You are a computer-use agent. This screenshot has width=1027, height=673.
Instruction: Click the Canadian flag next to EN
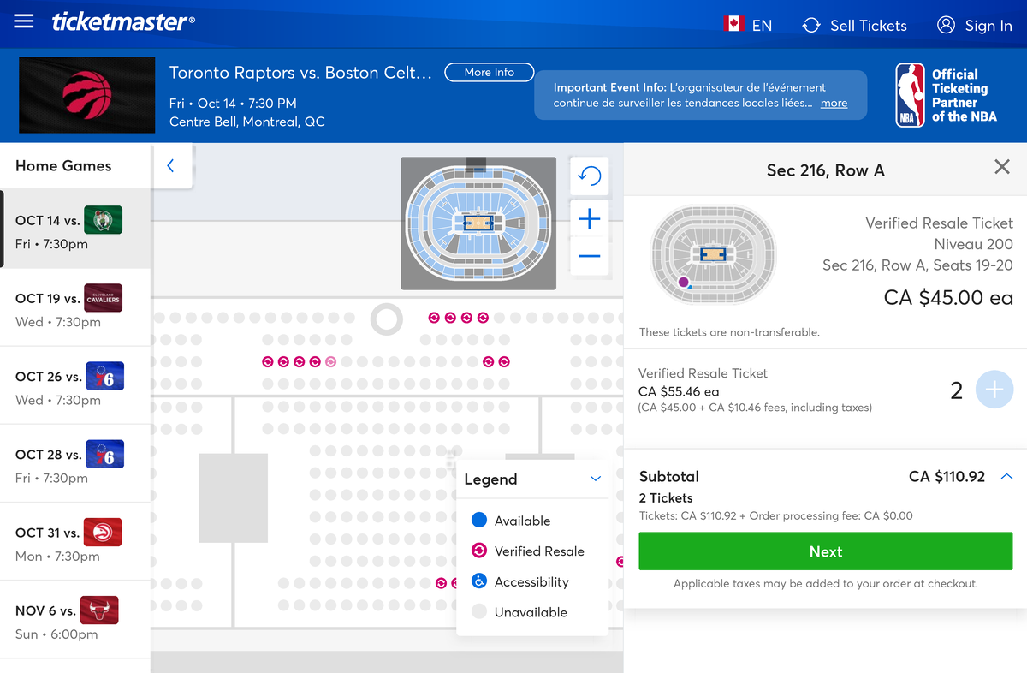point(733,25)
